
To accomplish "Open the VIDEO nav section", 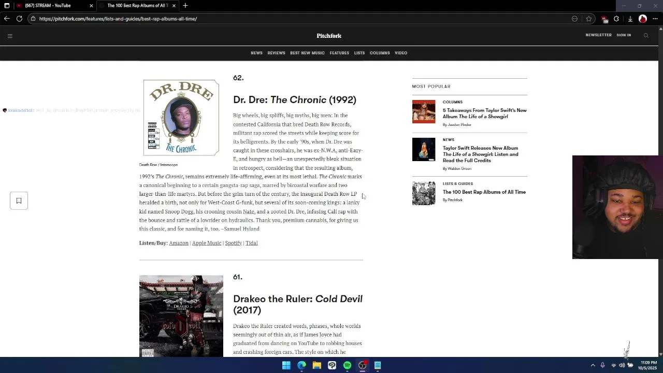I will pos(401,53).
